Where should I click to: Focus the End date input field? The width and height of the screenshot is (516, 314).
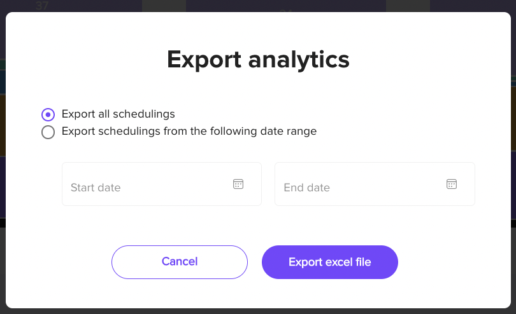(x=375, y=184)
